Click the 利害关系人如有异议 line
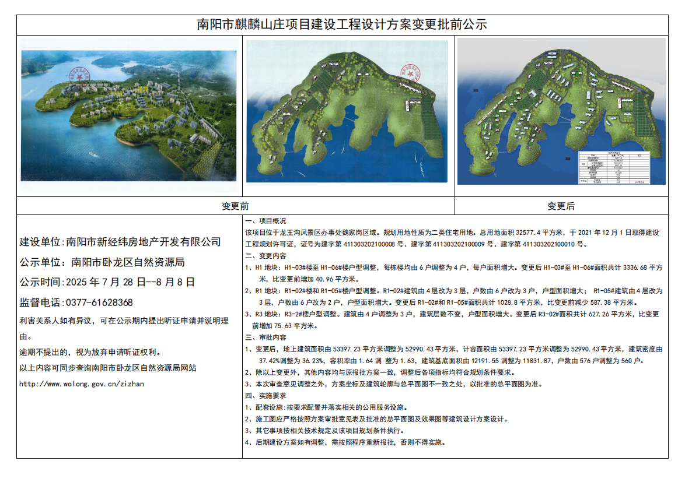 click(x=124, y=321)
